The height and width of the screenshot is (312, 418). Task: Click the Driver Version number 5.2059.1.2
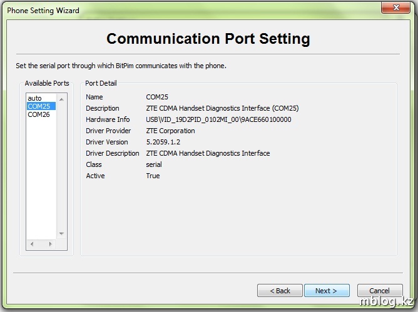(163, 142)
